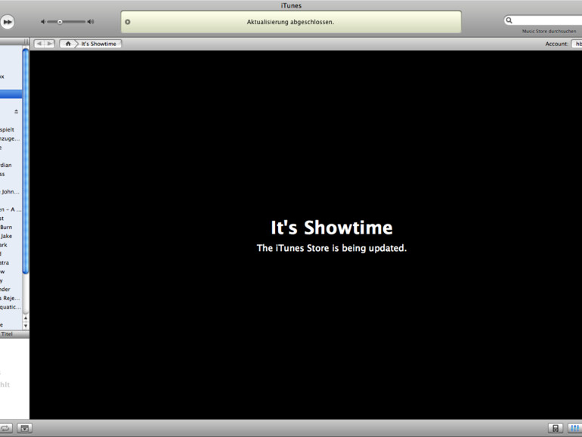Click the low-volume speaker icon
This screenshot has width=582, height=437.
[43, 22]
